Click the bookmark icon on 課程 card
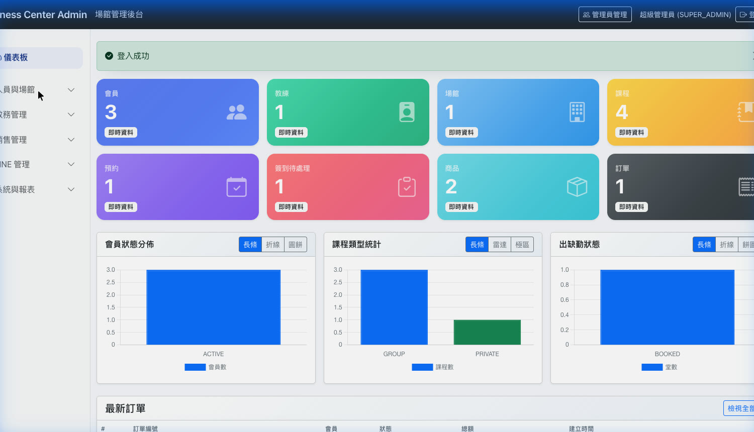754x432 pixels. pyautogui.click(x=746, y=112)
